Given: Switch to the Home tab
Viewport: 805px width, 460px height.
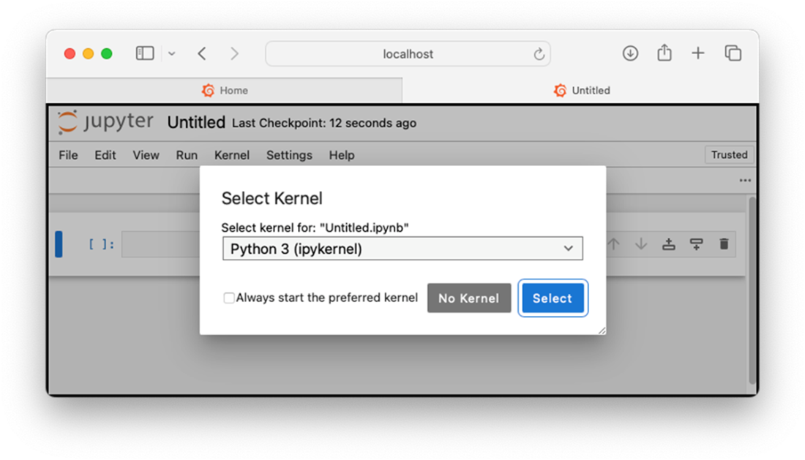Looking at the screenshot, I should point(225,91).
